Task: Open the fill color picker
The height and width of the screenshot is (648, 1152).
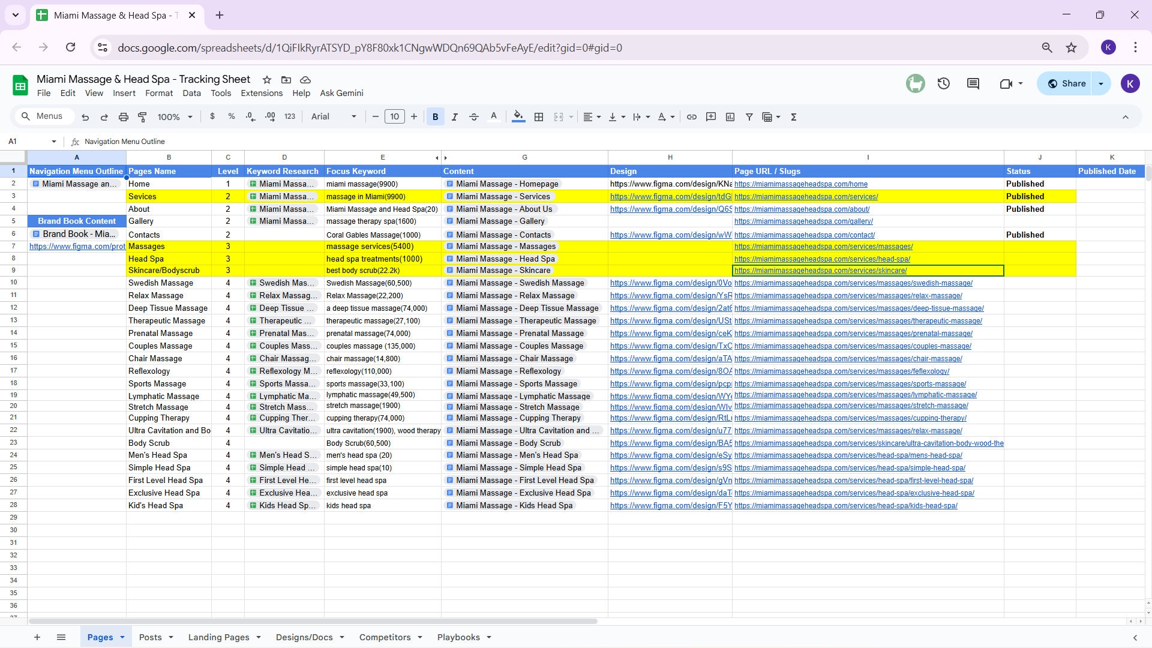Action: [x=518, y=117]
